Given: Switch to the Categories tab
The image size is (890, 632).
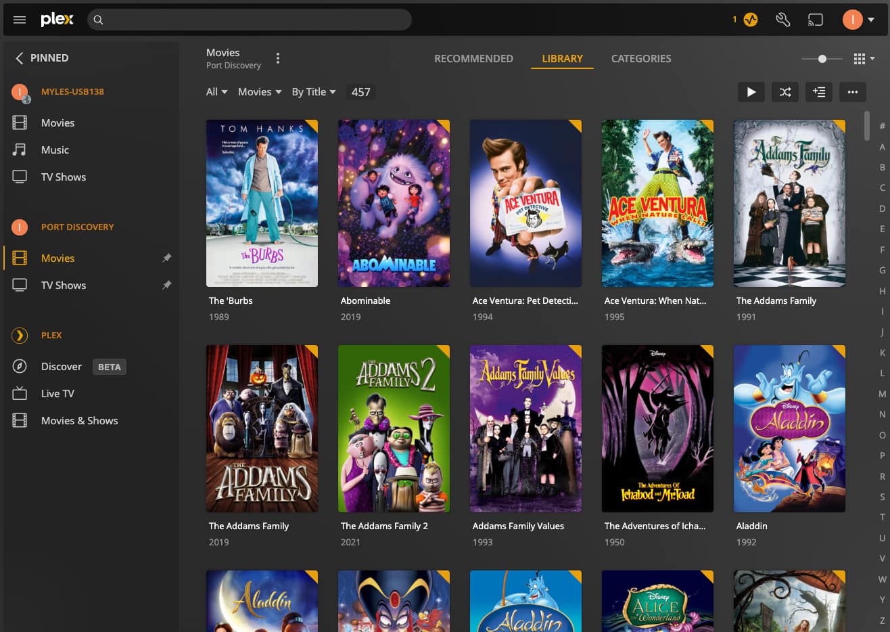Looking at the screenshot, I should point(641,59).
